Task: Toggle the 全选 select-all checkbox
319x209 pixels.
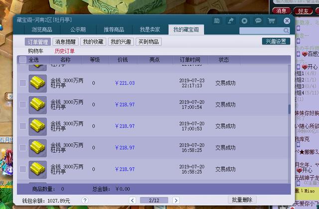Action: click(x=23, y=60)
